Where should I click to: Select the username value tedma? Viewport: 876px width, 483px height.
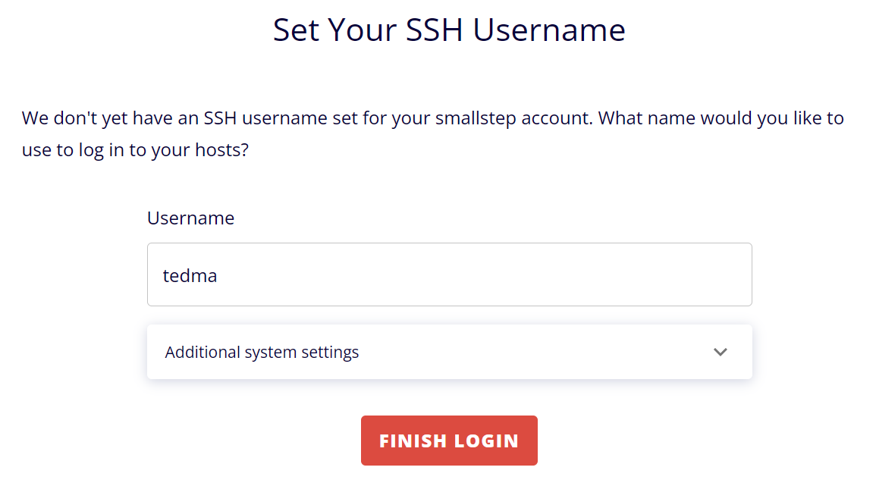(190, 275)
